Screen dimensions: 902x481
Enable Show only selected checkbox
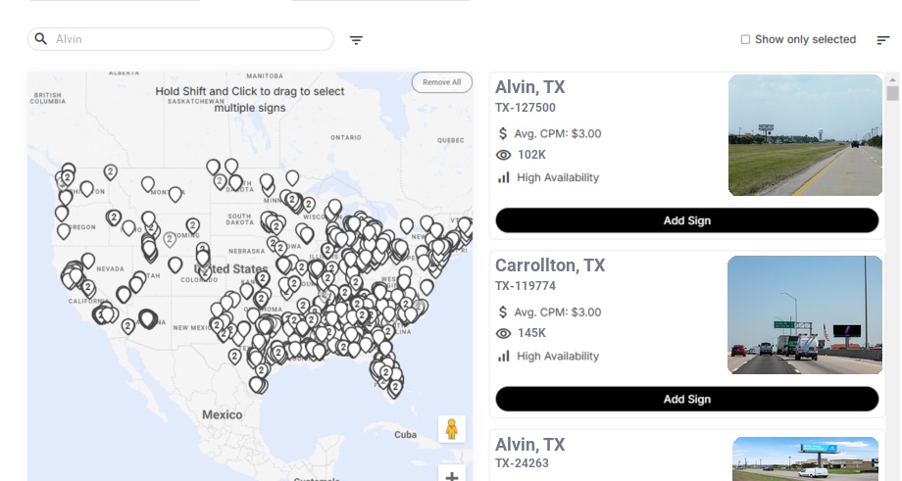coord(745,40)
